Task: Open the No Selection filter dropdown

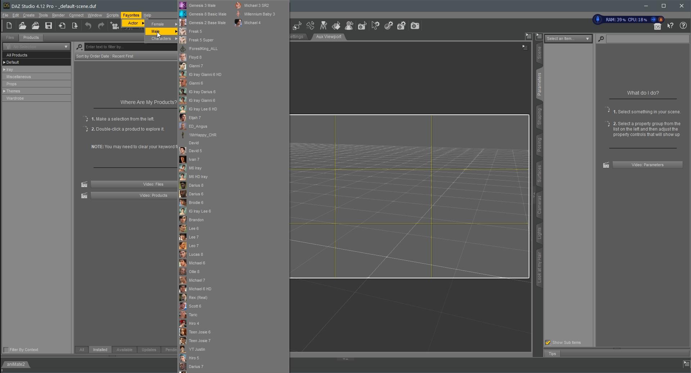Action: coord(36,47)
